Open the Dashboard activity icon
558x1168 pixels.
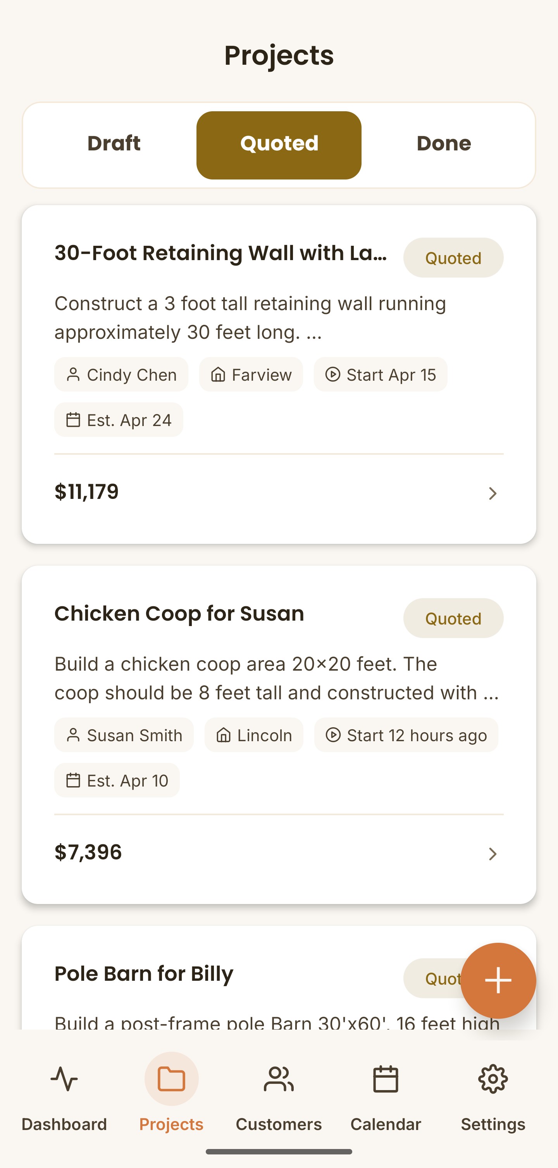pos(64,1079)
